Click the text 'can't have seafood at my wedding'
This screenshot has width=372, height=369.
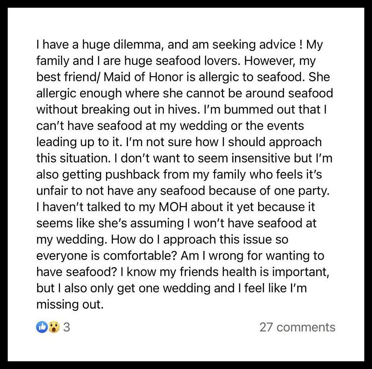tap(132, 126)
